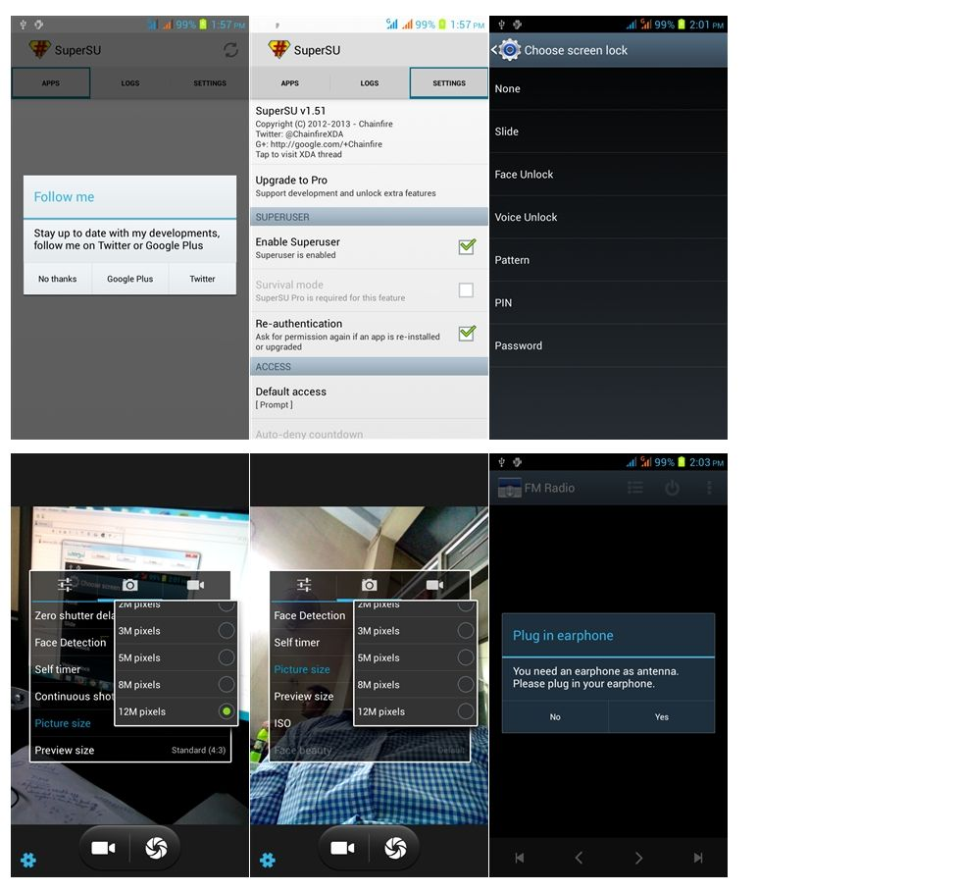Viewport: 960px width, 892px height.
Task: Select 8M pixels radio in laptop camera view
Action: pos(227,684)
